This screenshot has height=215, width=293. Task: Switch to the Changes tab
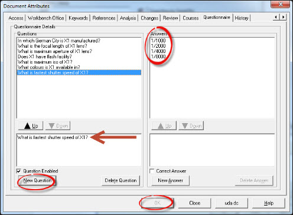(x=149, y=18)
